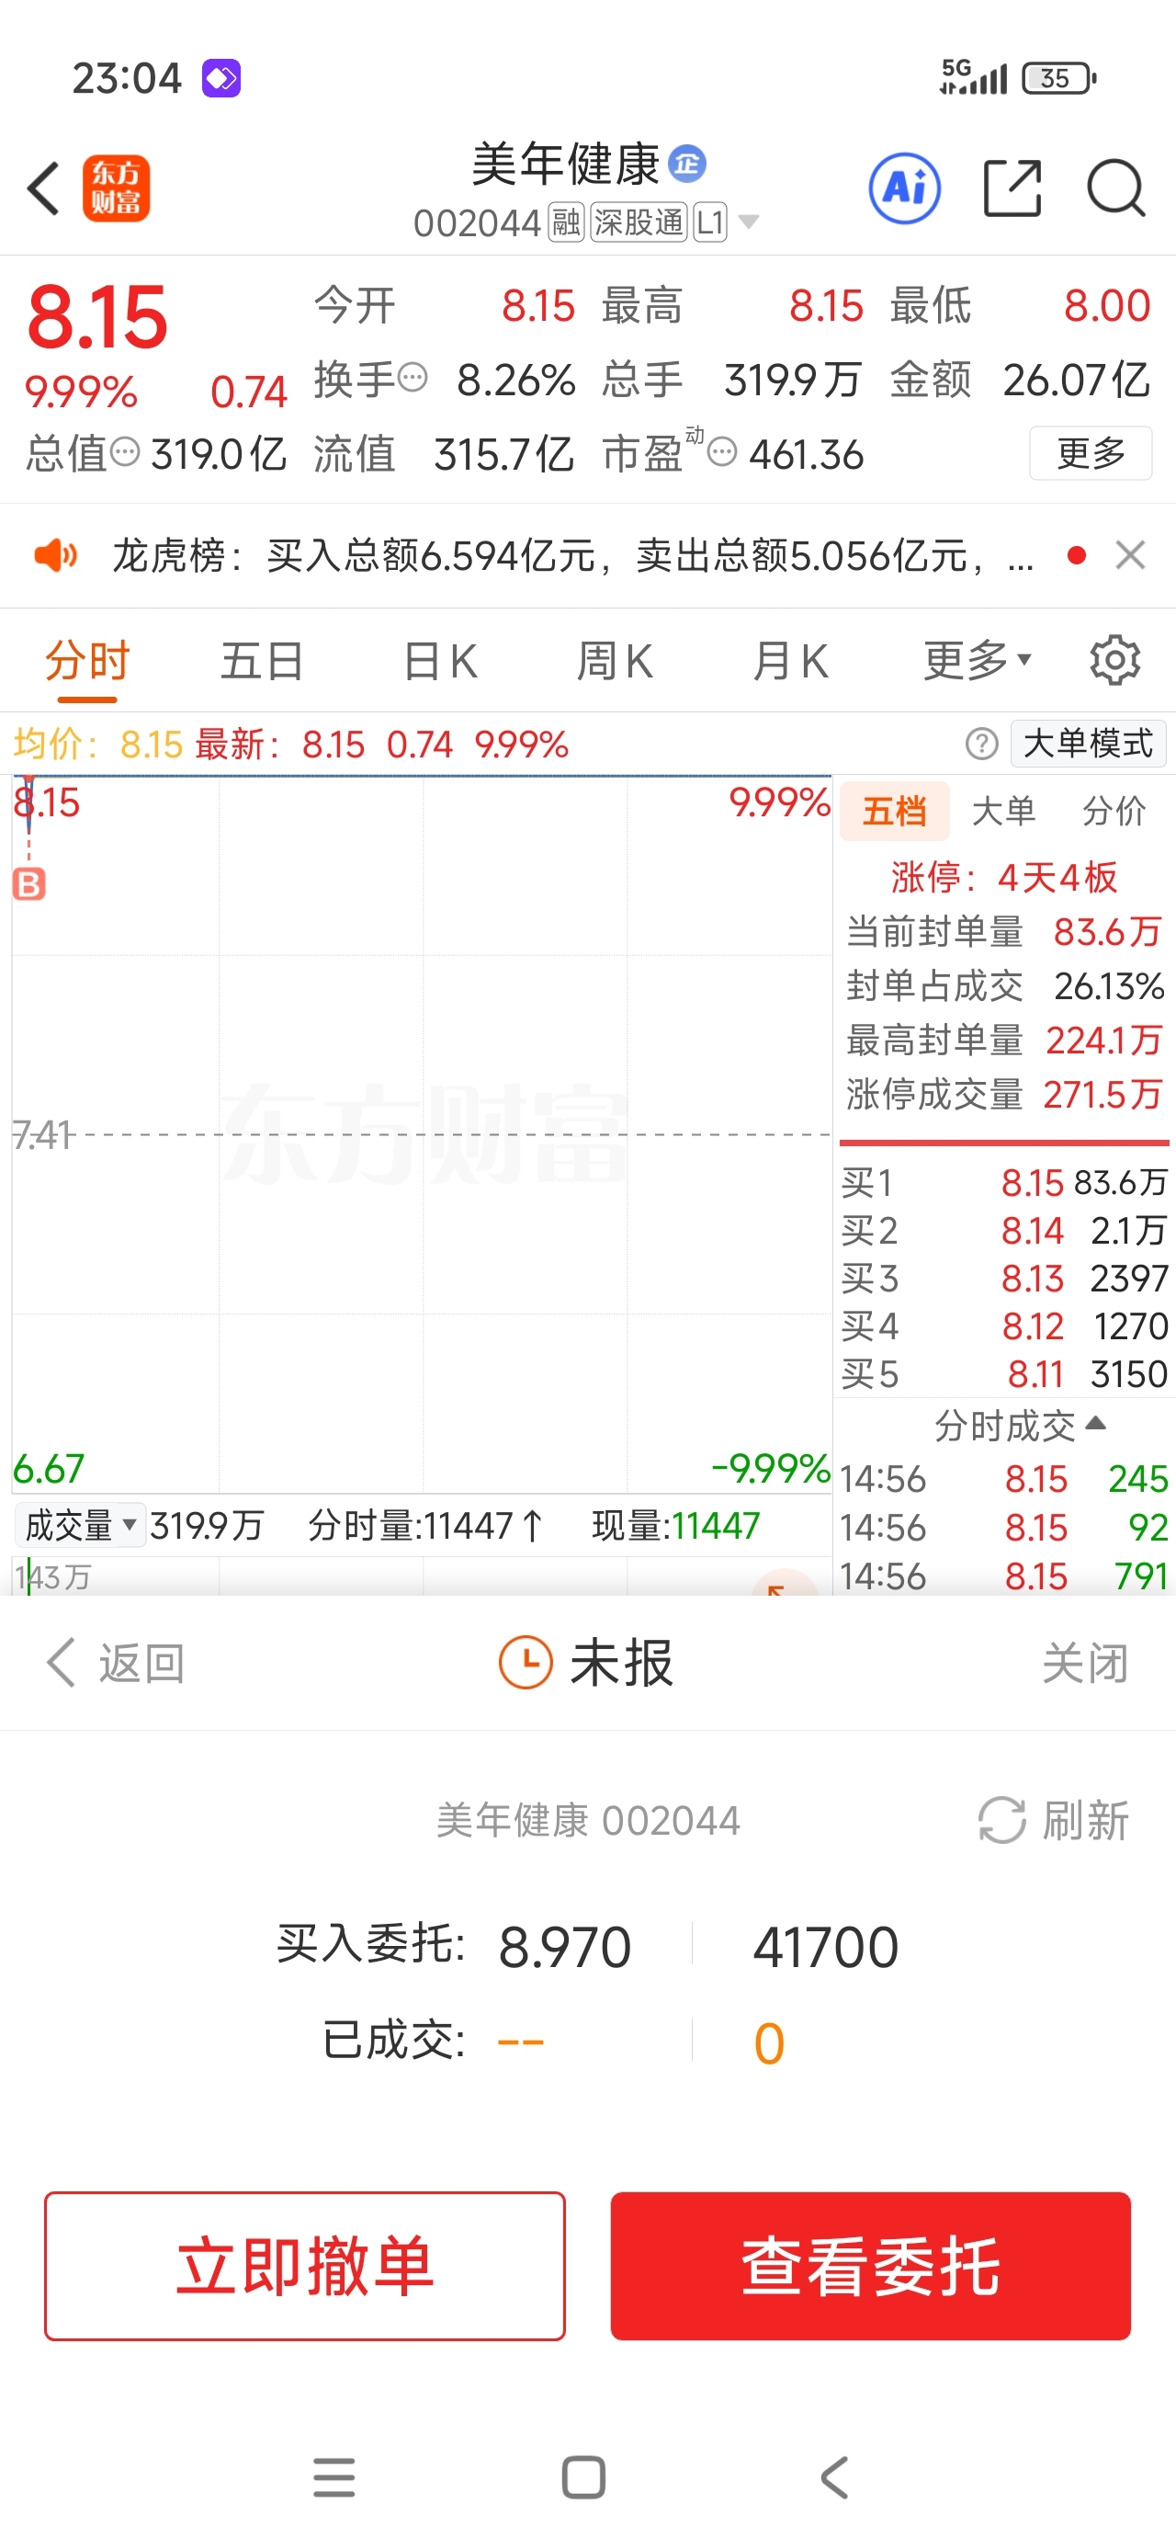Tap the 更多 button in the quote panel
1176x2548 pixels.
tap(1090, 453)
